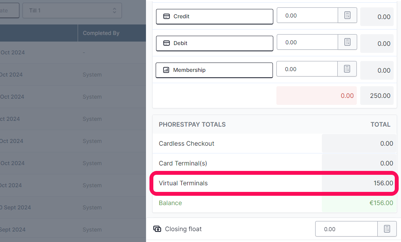Click the chart icon on Membership
The width and height of the screenshot is (401, 242).
click(x=166, y=70)
